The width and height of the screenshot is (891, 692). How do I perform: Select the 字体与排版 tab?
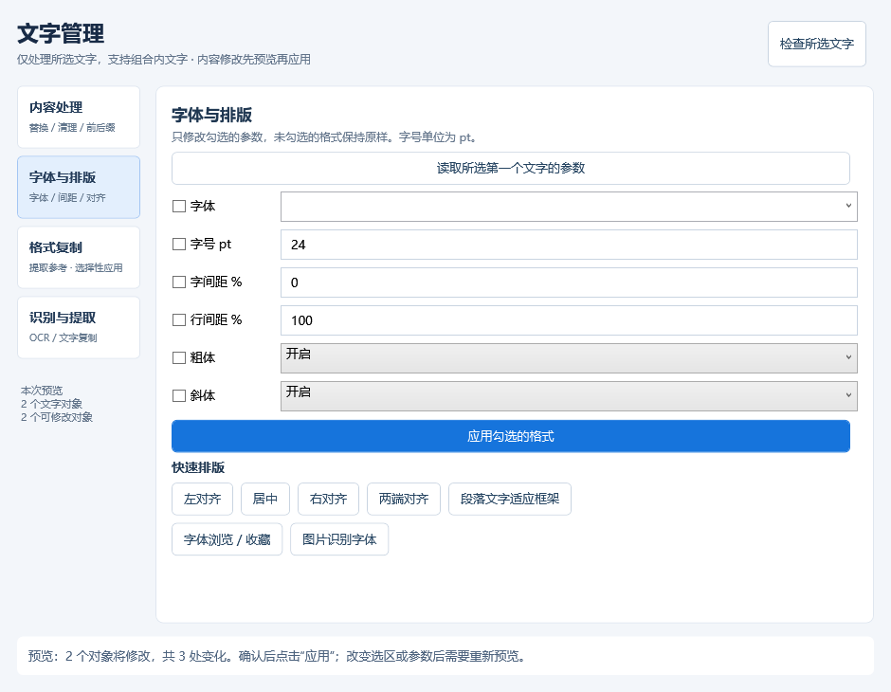pyautogui.click(x=79, y=187)
